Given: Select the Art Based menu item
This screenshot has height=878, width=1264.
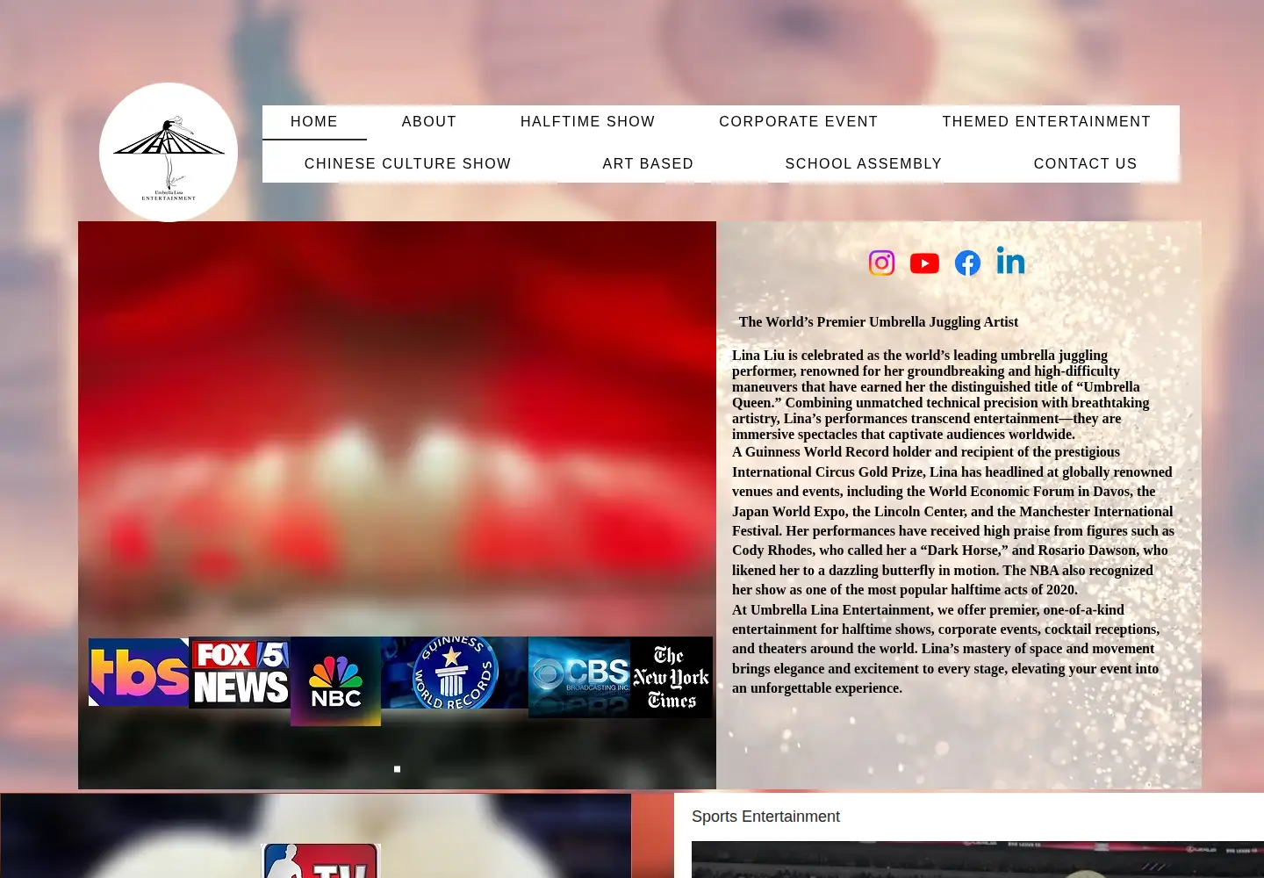Looking at the screenshot, I should (649, 164).
